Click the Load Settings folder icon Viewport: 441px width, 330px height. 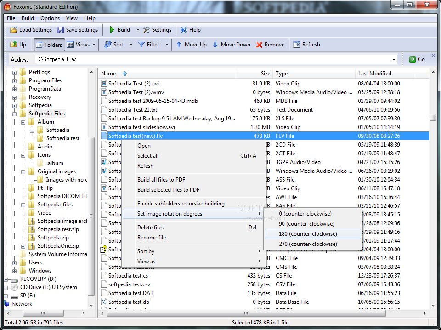click(x=14, y=30)
